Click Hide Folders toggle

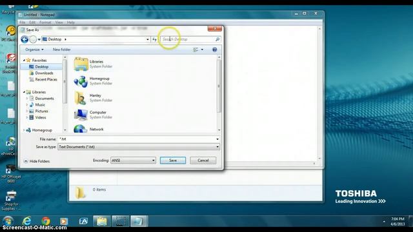click(x=37, y=161)
